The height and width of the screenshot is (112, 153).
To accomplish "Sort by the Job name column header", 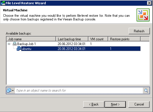I will pyautogui.click(x=31, y=39).
